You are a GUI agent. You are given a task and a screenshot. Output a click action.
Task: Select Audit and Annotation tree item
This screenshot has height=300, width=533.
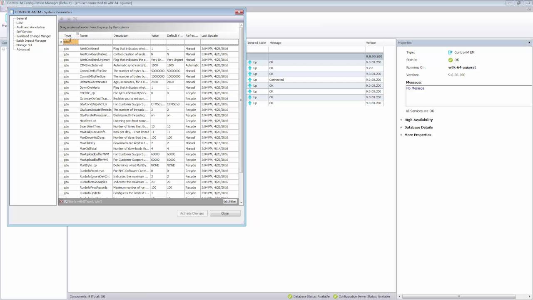(x=30, y=27)
